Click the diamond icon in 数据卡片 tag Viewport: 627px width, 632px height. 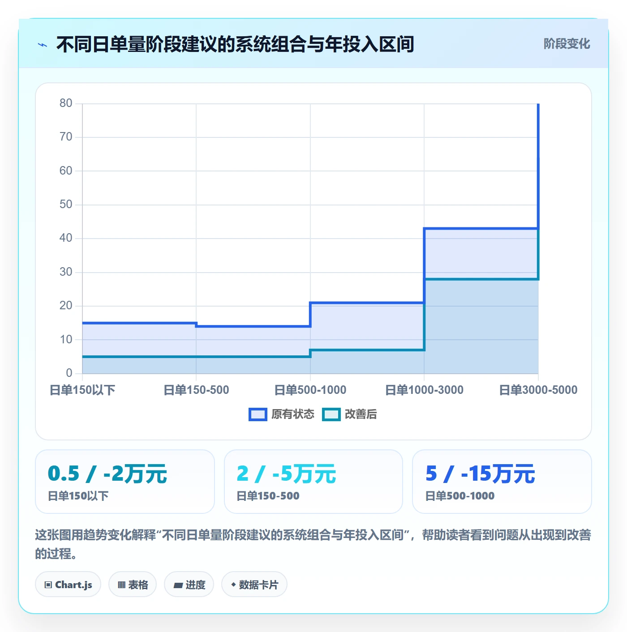[233, 585]
